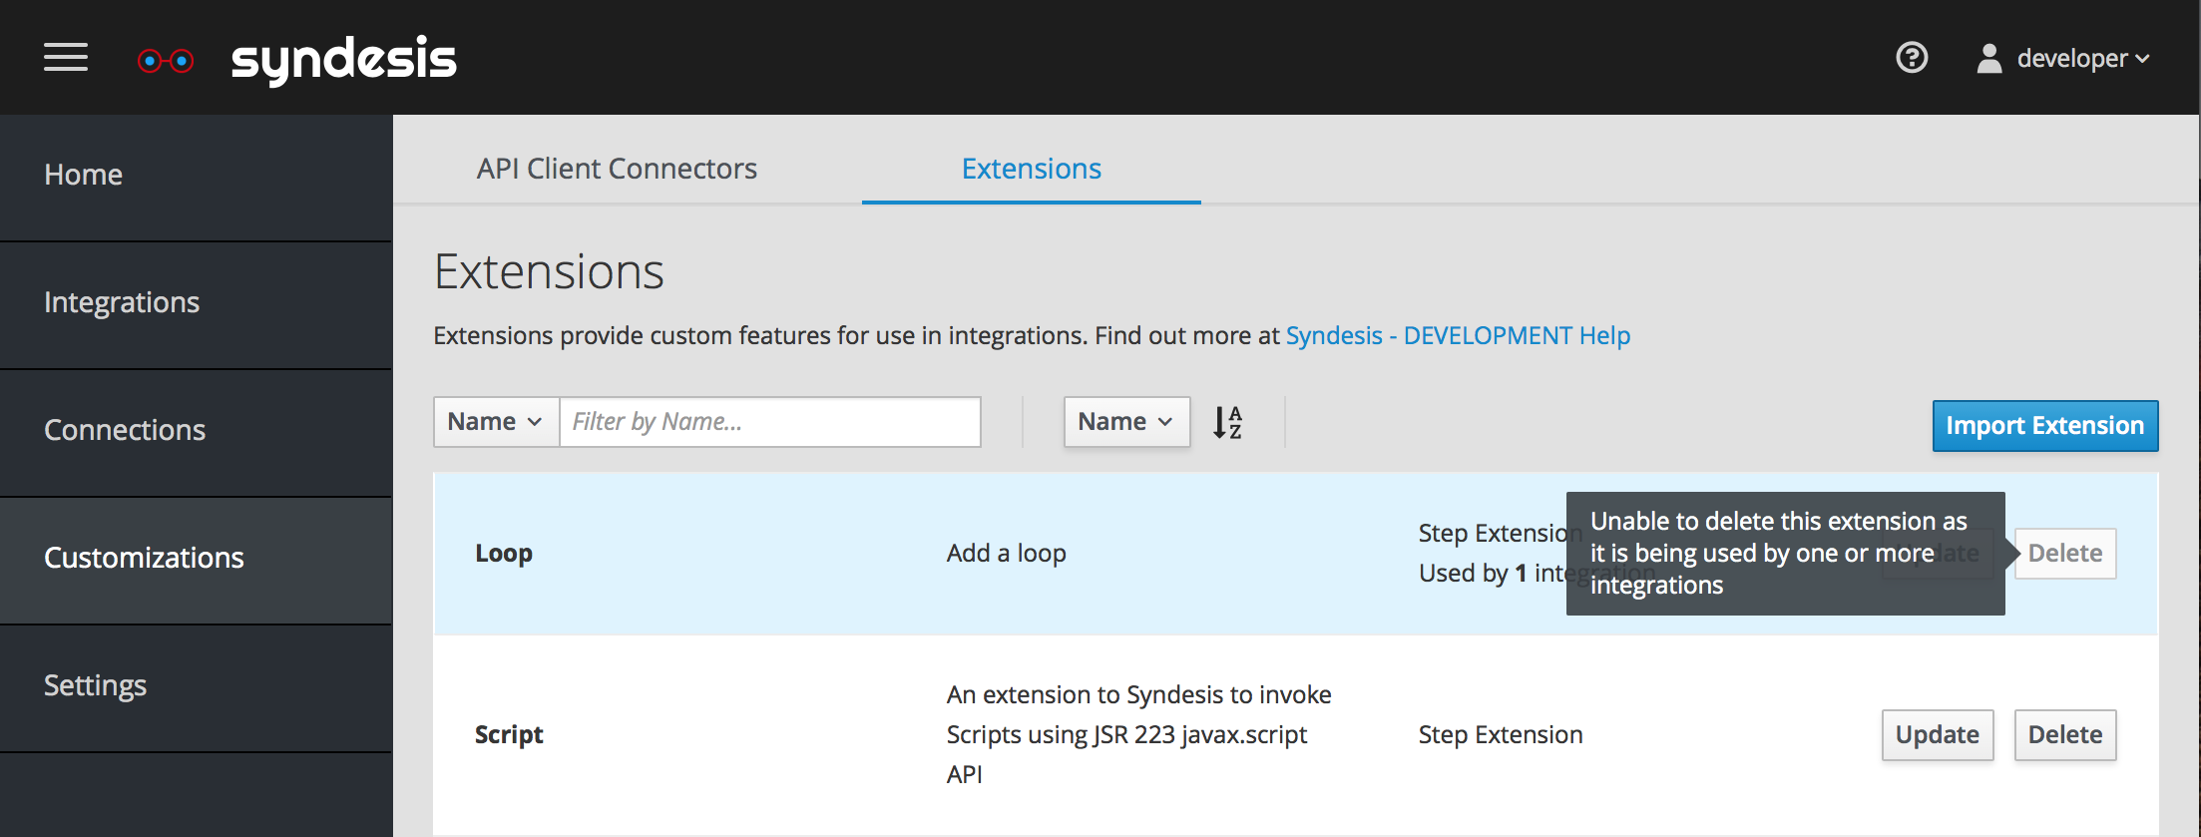
Task: Open Connections in sidebar
Action: point(196,431)
